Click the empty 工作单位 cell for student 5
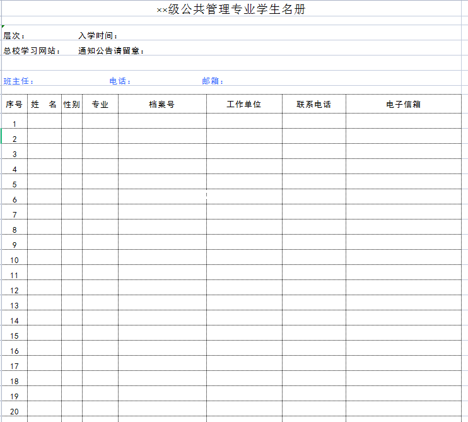The width and height of the screenshot is (468, 422). [243, 184]
